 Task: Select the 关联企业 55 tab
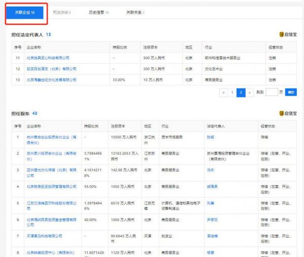[x=25, y=13]
